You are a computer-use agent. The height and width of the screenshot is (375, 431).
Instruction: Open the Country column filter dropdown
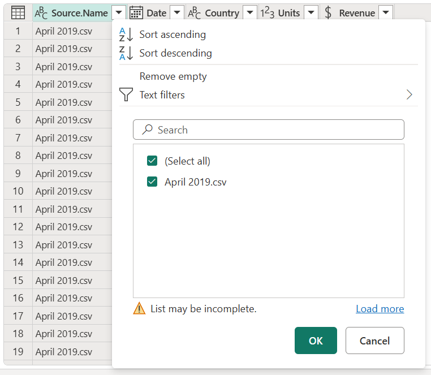click(249, 12)
